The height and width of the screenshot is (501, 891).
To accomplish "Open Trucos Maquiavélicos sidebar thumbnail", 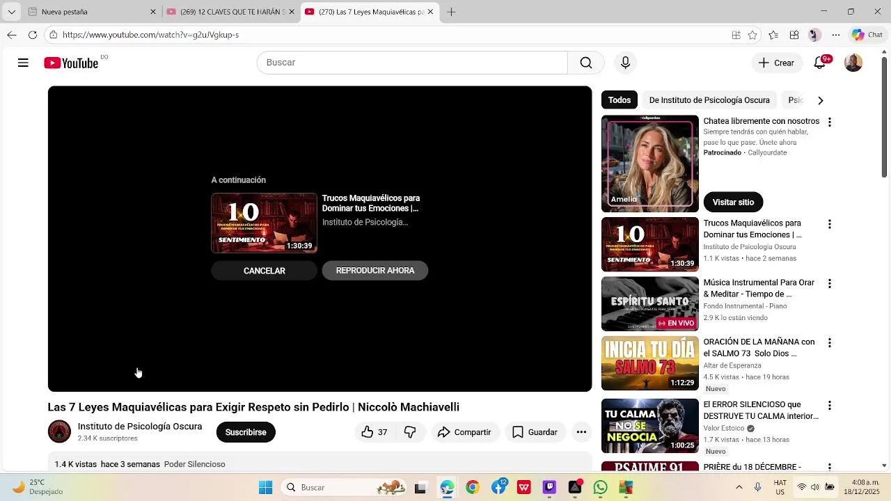I will [x=649, y=244].
